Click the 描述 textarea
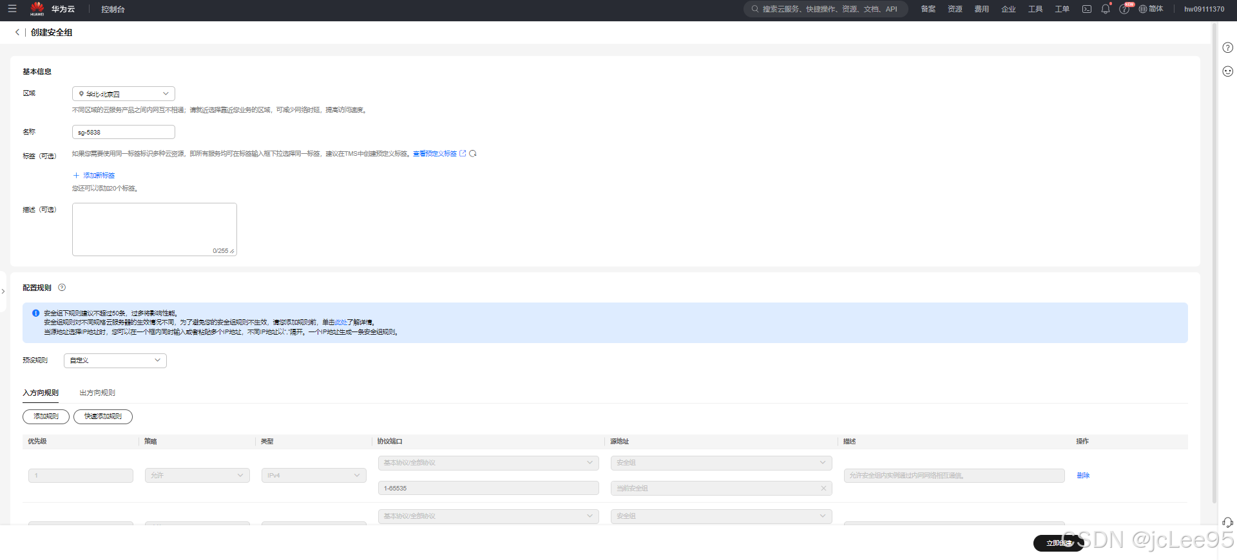The height and width of the screenshot is (560, 1237). pyautogui.click(x=155, y=229)
